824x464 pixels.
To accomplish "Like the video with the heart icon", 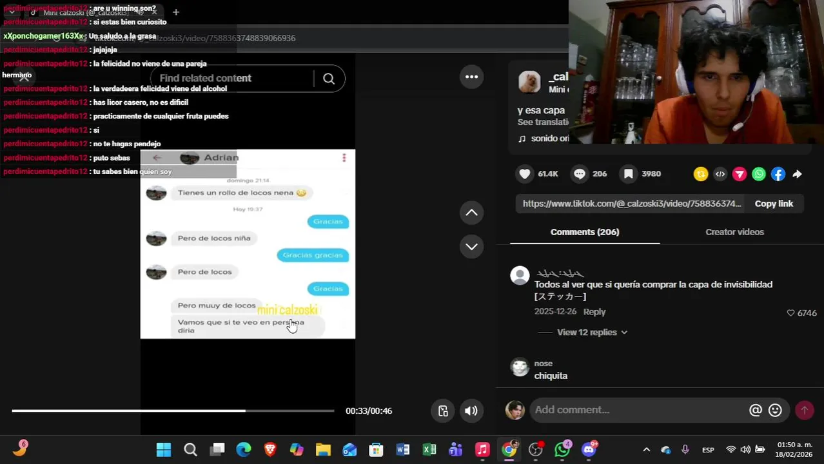I will tap(525, 173).
